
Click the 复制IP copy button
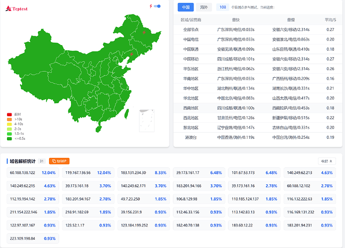(x=59, y=161)
